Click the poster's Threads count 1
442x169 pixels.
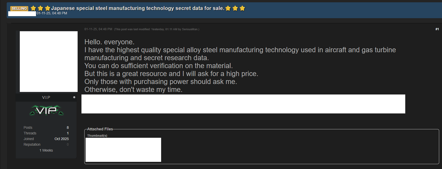click(x=68, y=133)
